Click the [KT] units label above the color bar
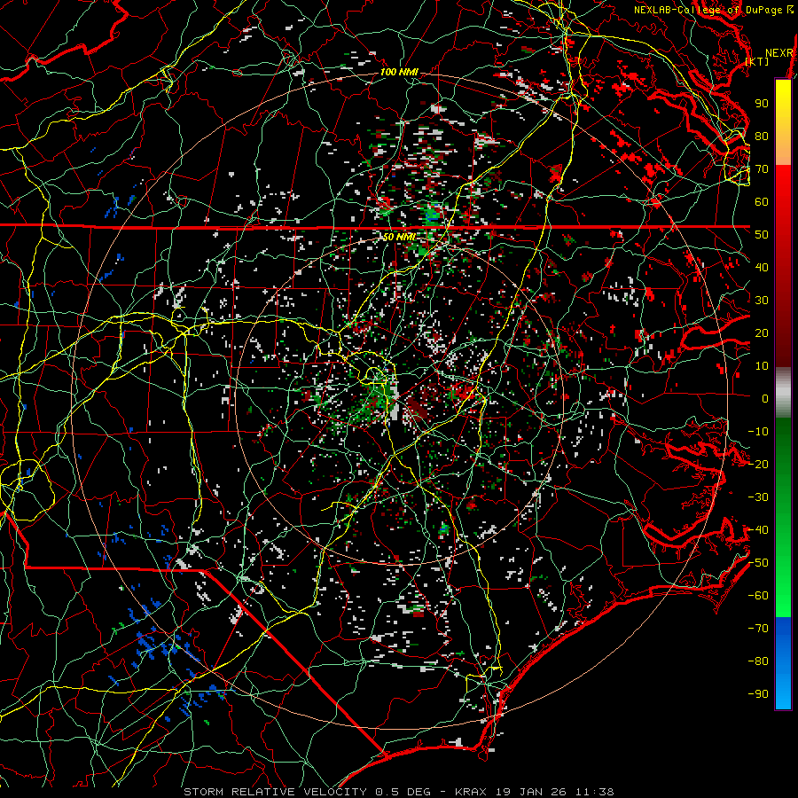 pyautogui.click(x=757, y=61)
